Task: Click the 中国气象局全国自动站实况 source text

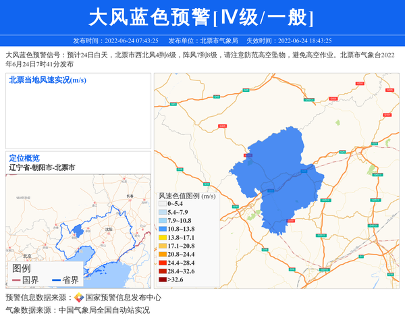Action: click(x=103, y=310)
